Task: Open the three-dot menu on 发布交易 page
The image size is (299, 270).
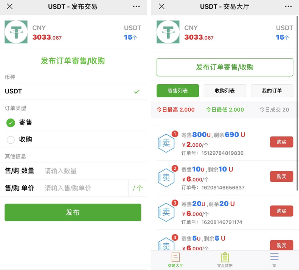Action: click(x=137, y=7)
